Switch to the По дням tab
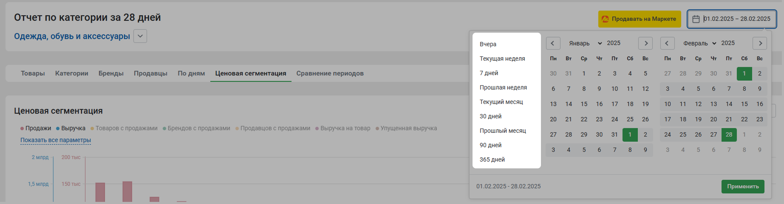Viewport: 784px width, 204px height. click(x=191, y=73)
